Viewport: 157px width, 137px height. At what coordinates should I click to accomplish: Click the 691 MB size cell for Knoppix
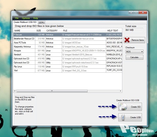tap(40, 51)
